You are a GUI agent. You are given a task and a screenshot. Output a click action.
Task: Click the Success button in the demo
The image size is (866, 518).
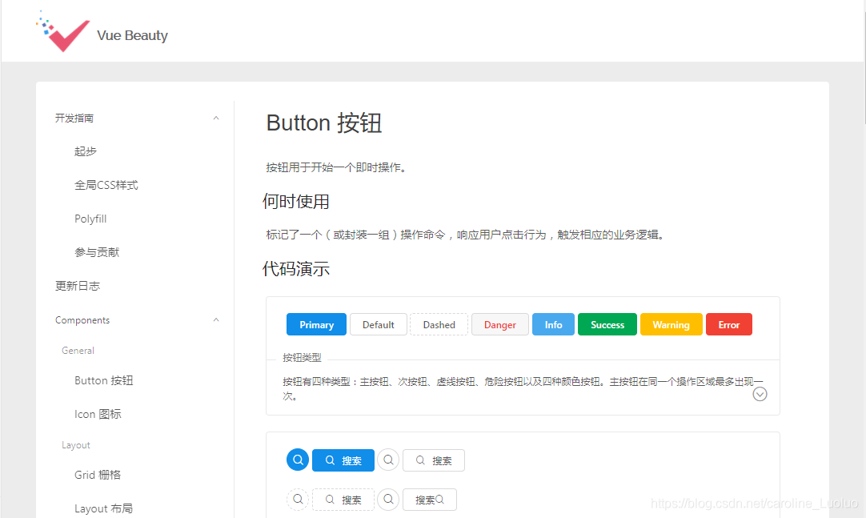[x=607, y=324]
